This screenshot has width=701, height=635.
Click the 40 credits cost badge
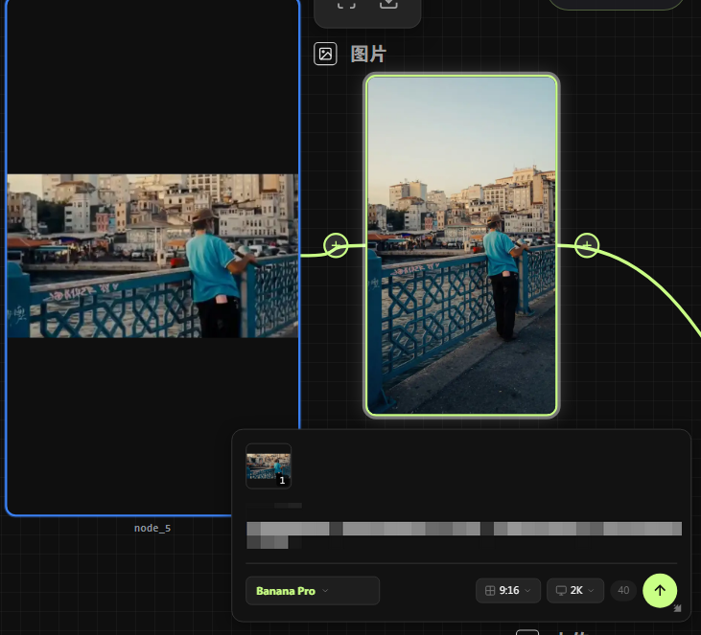click(x=623, y=591)
